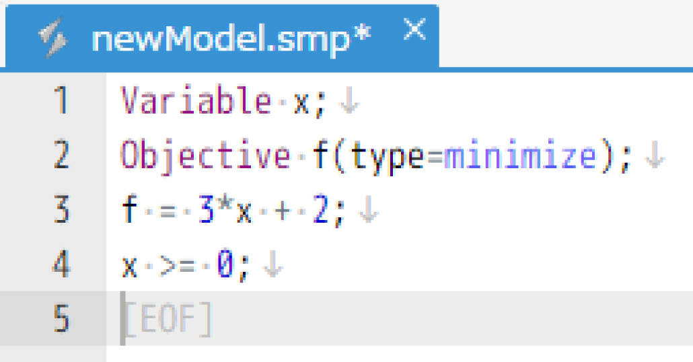
Task: Click the minimize keyword in line 2
Action: click(x=520, y=155)
